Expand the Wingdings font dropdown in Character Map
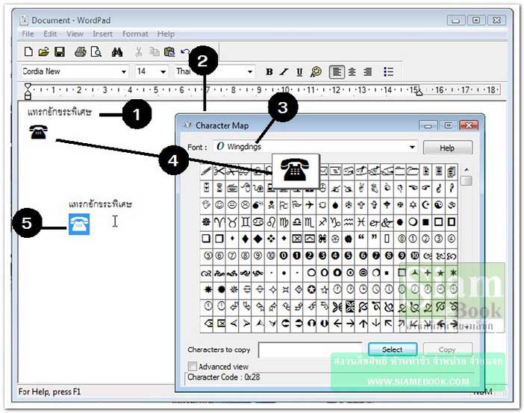 [x=412, y=147]
